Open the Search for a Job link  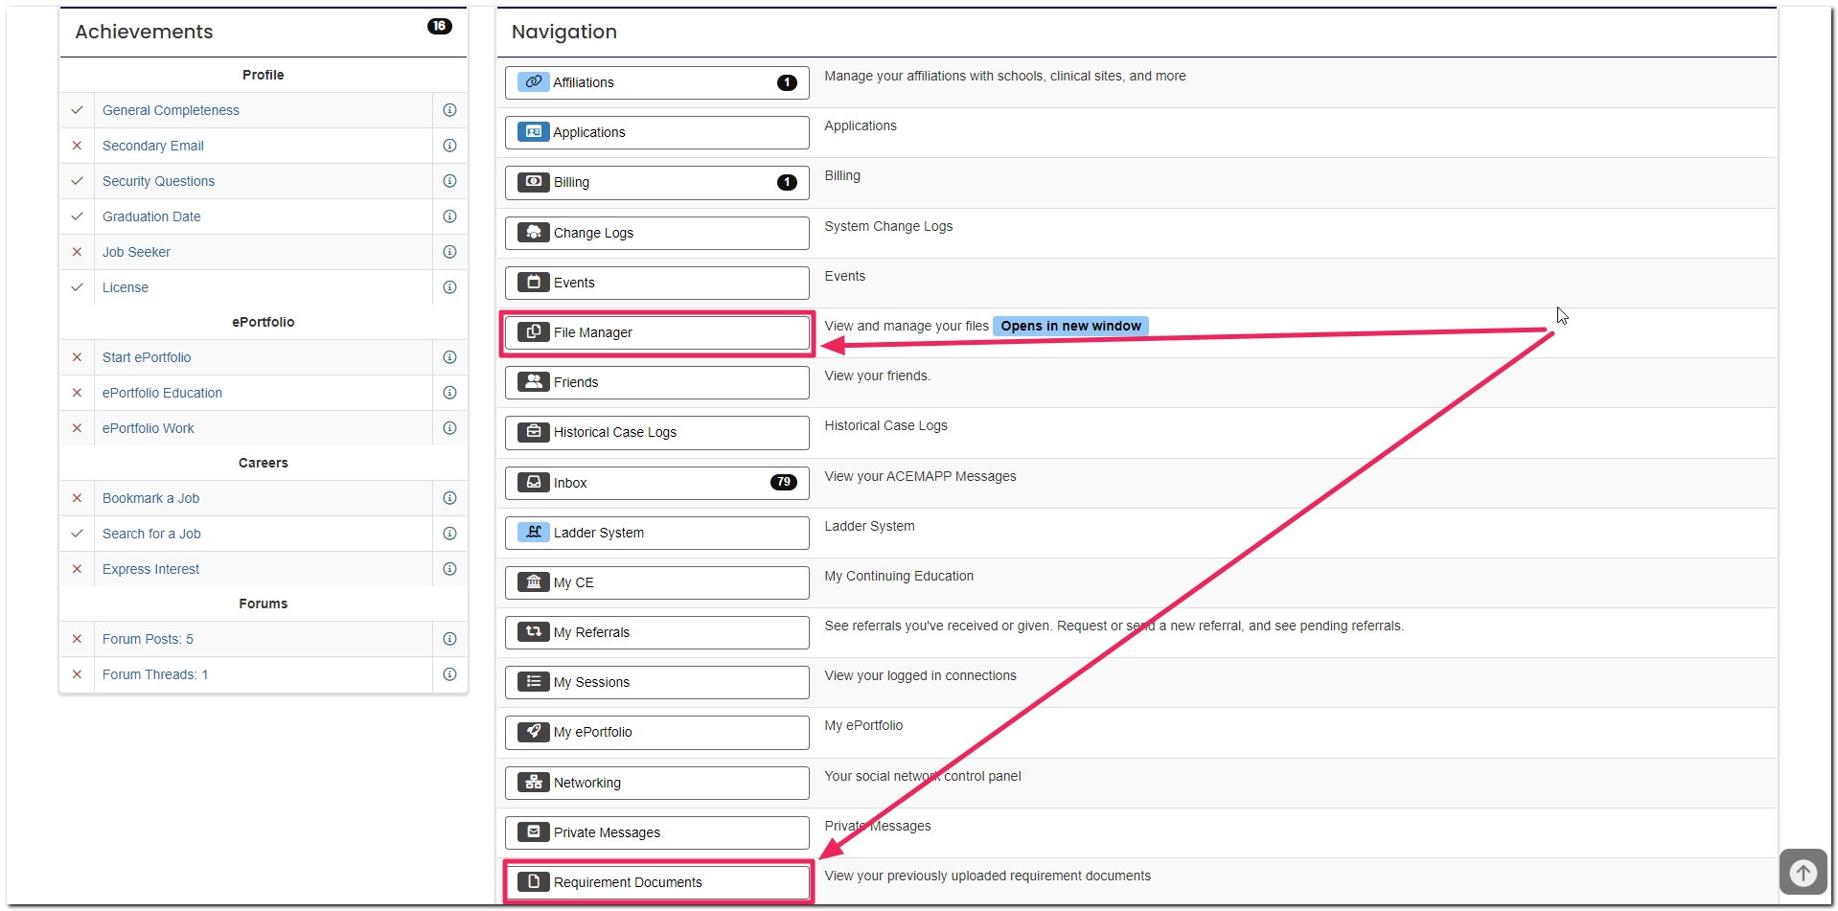(x=151, y=534)
